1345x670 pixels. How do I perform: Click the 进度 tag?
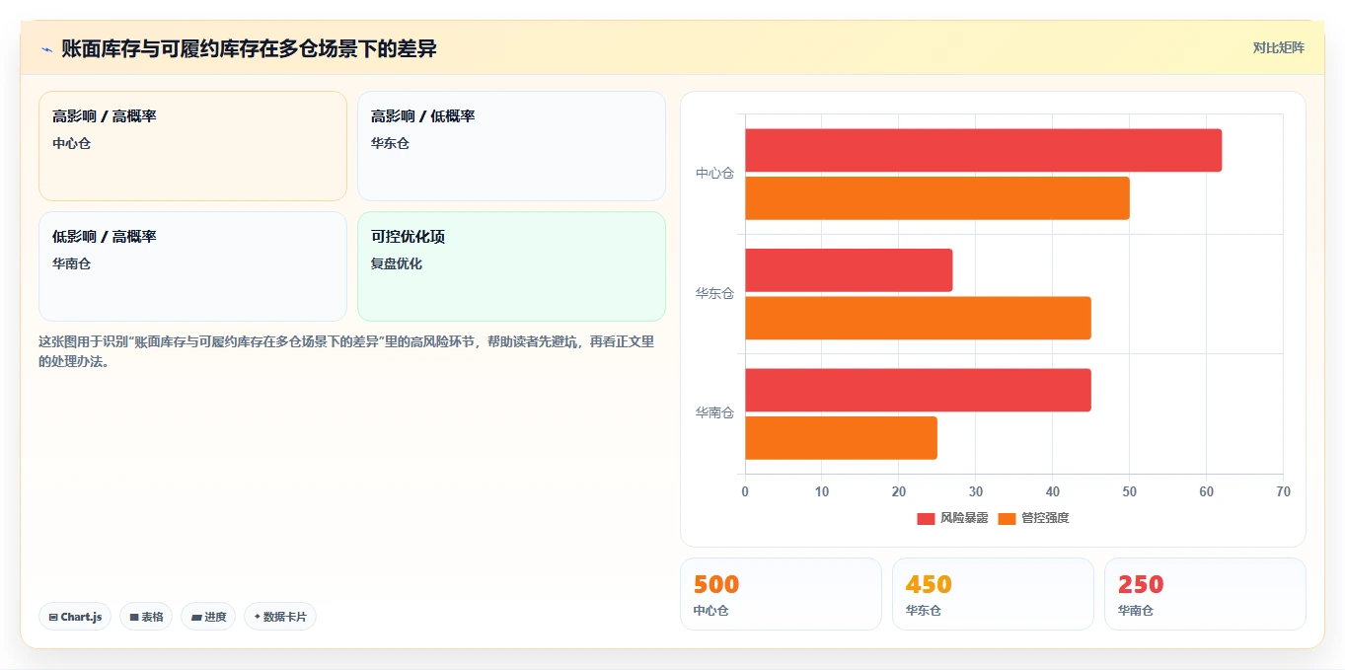coord(208,617)
